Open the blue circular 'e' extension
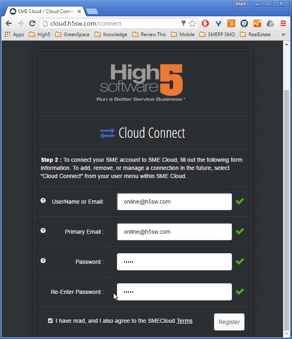This screenshot has width=292, height=339. 244,23
